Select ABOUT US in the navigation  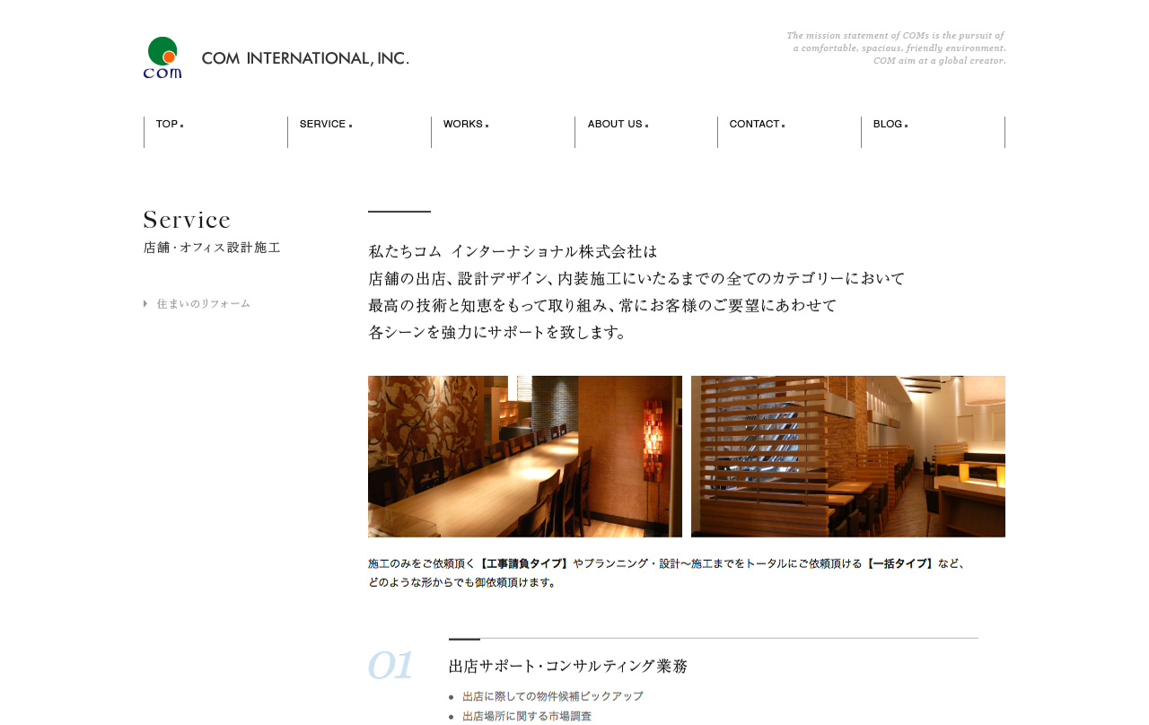[x=616, y=124]
